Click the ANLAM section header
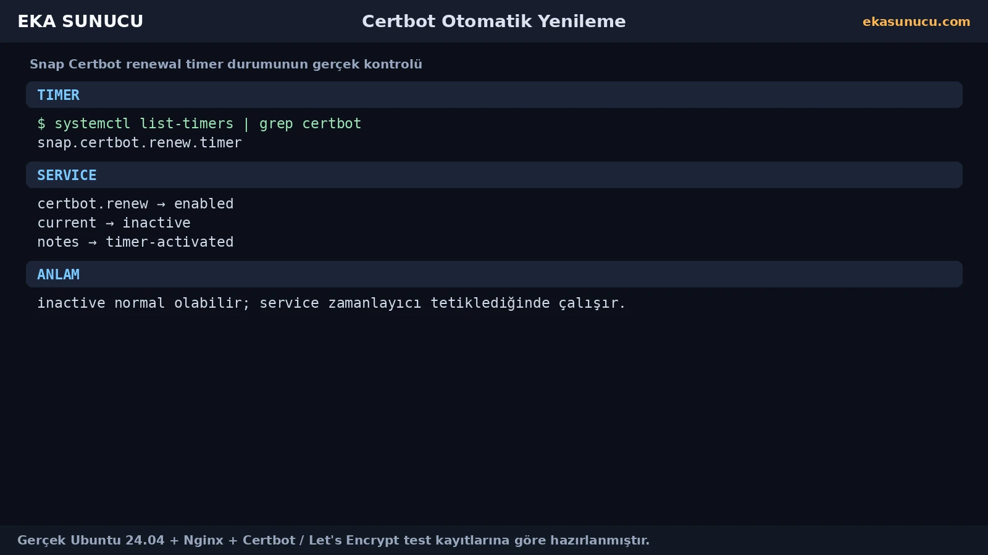Viewport: 988px width, 555px height. (x=494, y=274)
